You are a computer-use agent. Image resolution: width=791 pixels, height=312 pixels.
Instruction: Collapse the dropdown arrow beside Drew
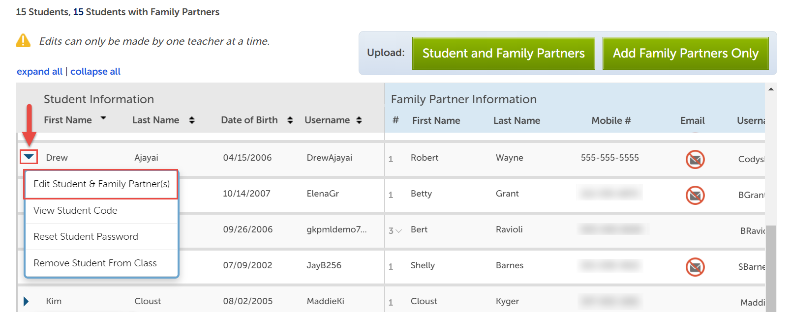click(29, 157)
